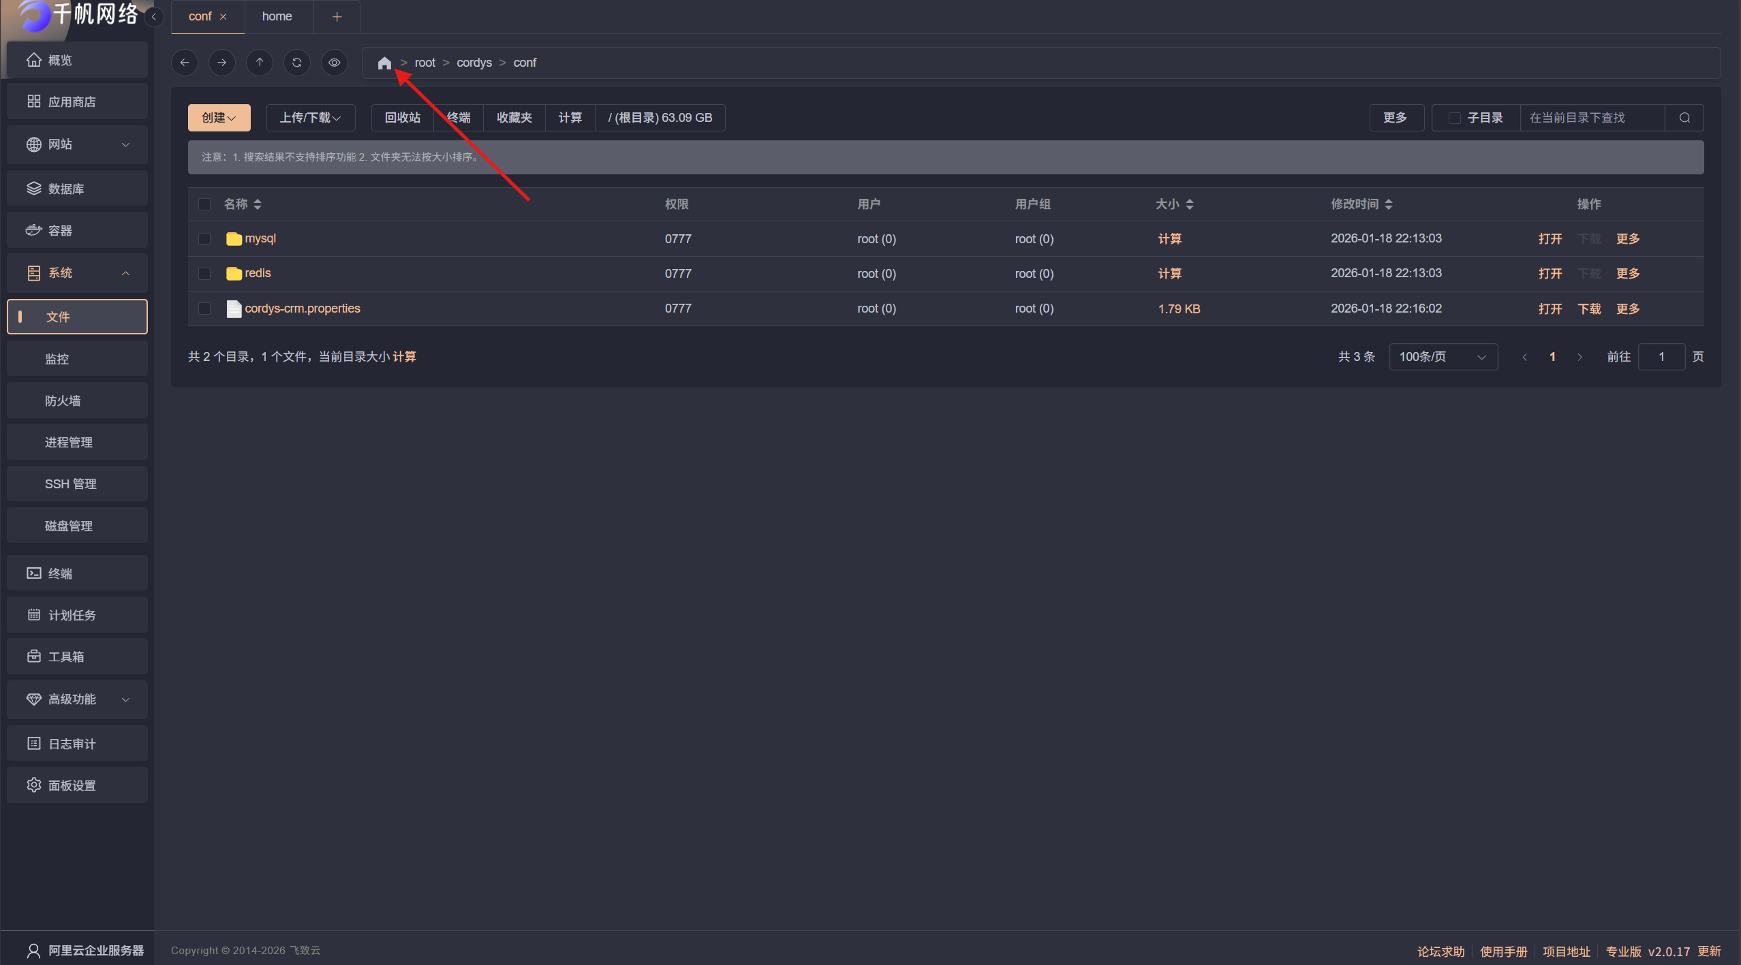Click the home icon in the breadcrumb path
1741x965 pixels.
coord(384,63)
